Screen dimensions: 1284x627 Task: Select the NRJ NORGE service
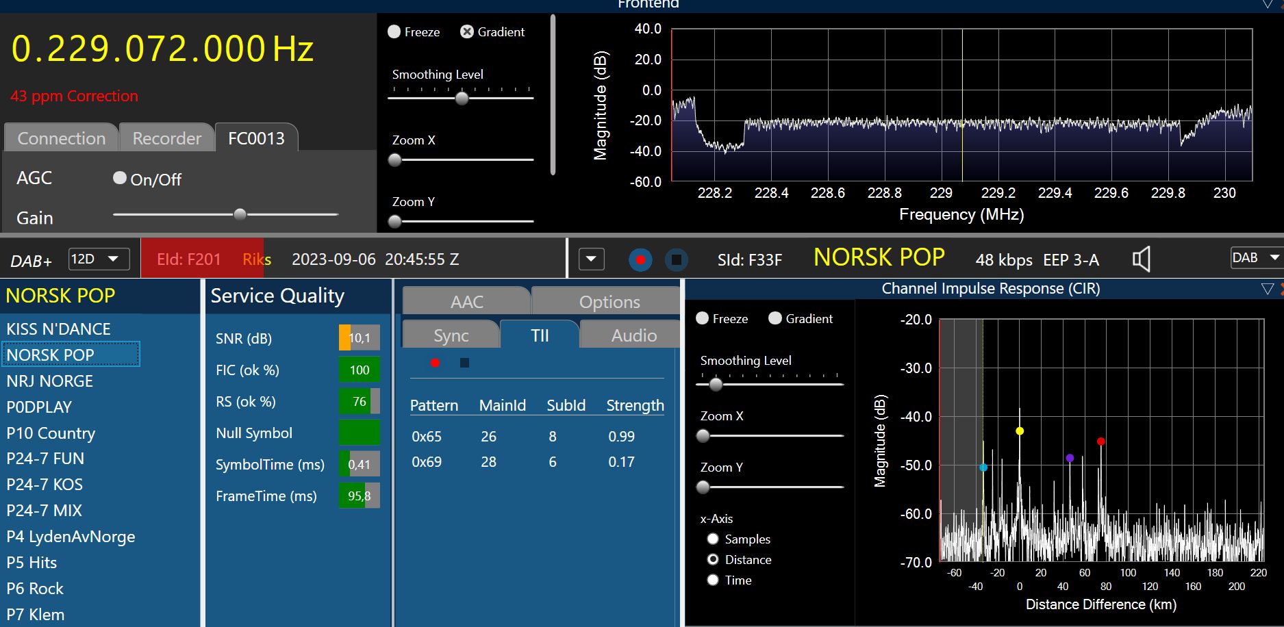[50, 381]
